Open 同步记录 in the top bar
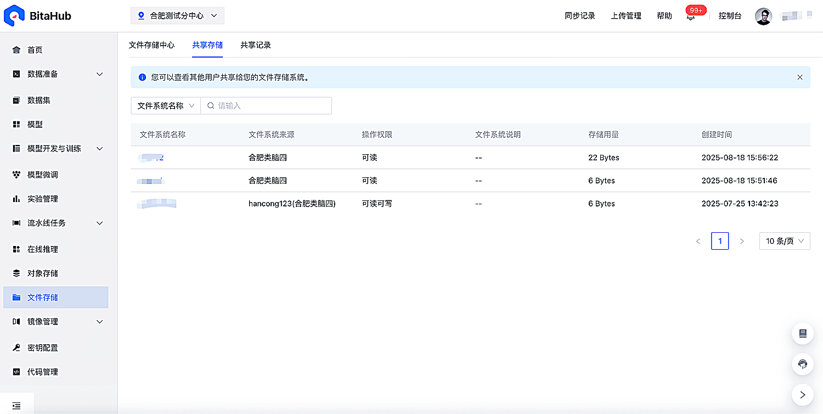This screenshot has width=823, height=414. coord(580,16)
